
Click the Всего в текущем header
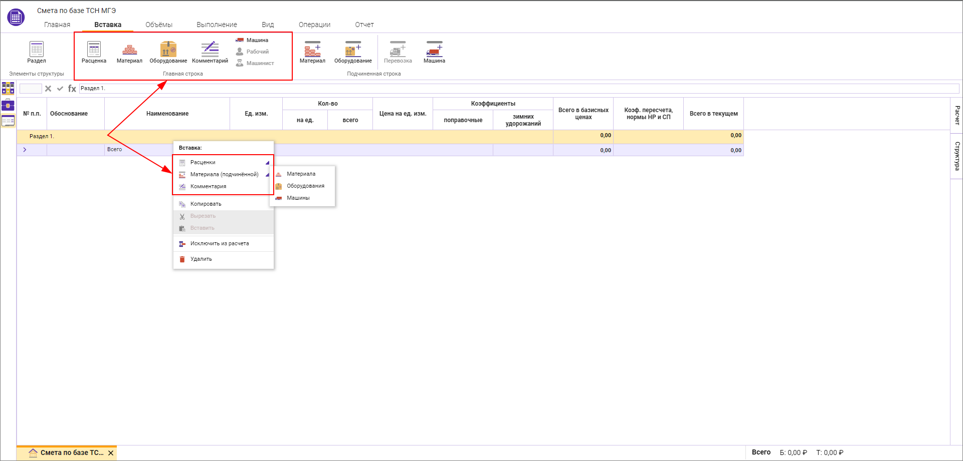click(x=713, y=114)
